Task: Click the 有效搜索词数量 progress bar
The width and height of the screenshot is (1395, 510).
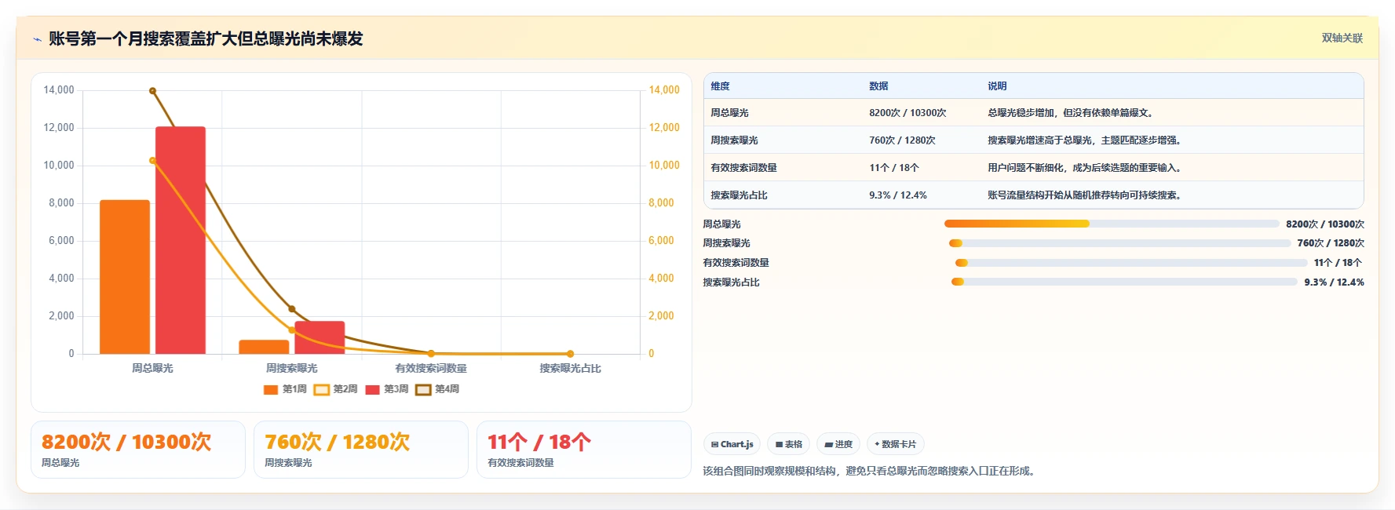Action: pos(1131,263)
